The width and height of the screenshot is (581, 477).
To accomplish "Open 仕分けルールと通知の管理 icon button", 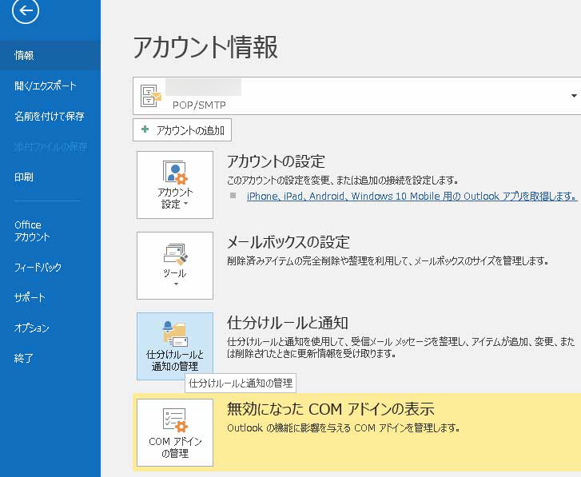I will [x=175, y=346].
